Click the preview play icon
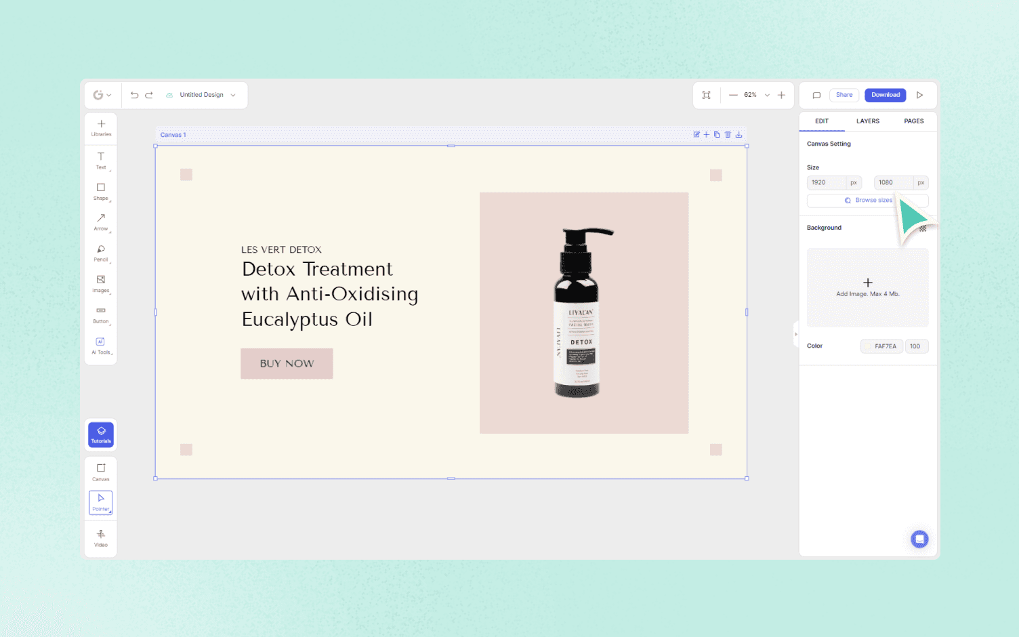This screenshot has height=637, width=1019. coord(919,95)
